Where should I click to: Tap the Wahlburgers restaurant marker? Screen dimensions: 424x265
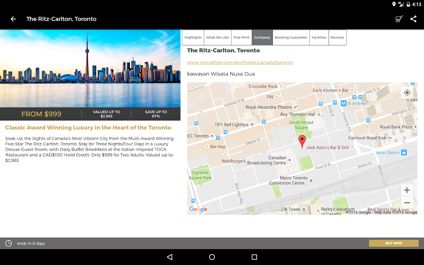coord(225,155)
